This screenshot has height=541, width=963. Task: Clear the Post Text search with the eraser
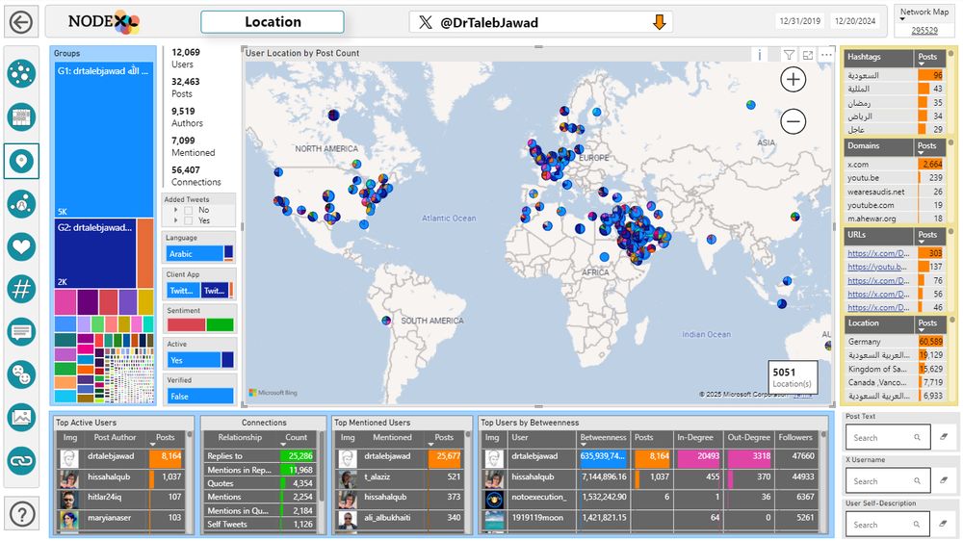944,437
